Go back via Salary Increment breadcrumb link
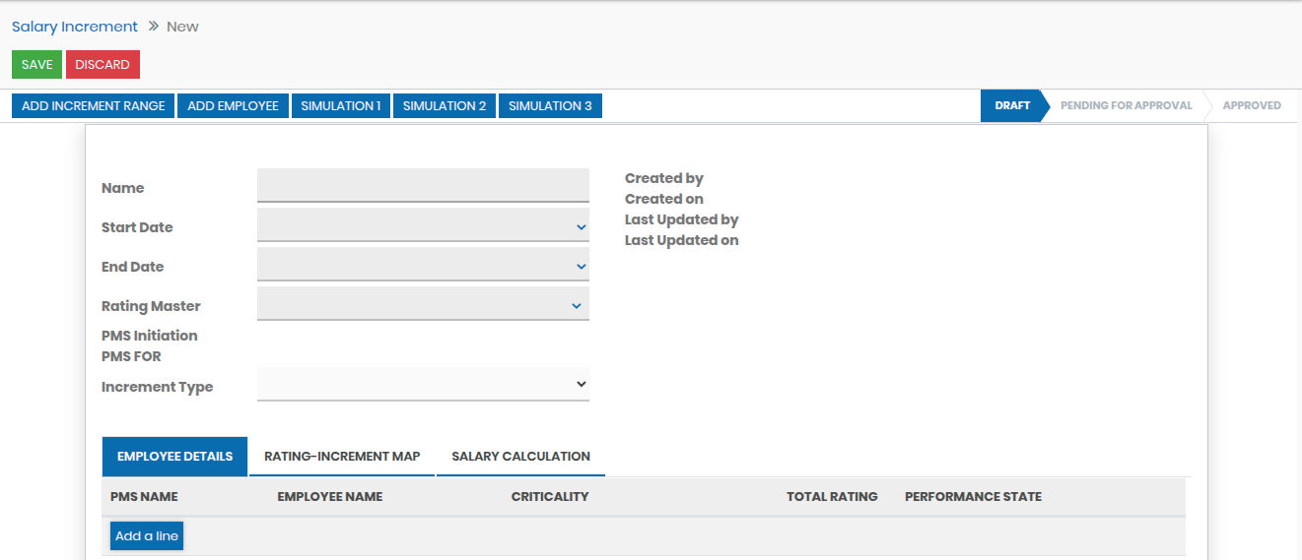 (x=75, y=27)
